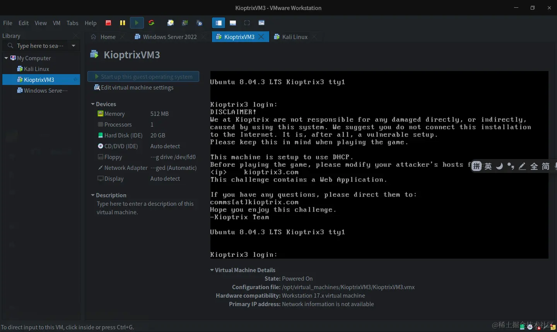Collapse the Virtual Machine Details section
This screenshot has width=557, height=332.
tap(212, 270)
